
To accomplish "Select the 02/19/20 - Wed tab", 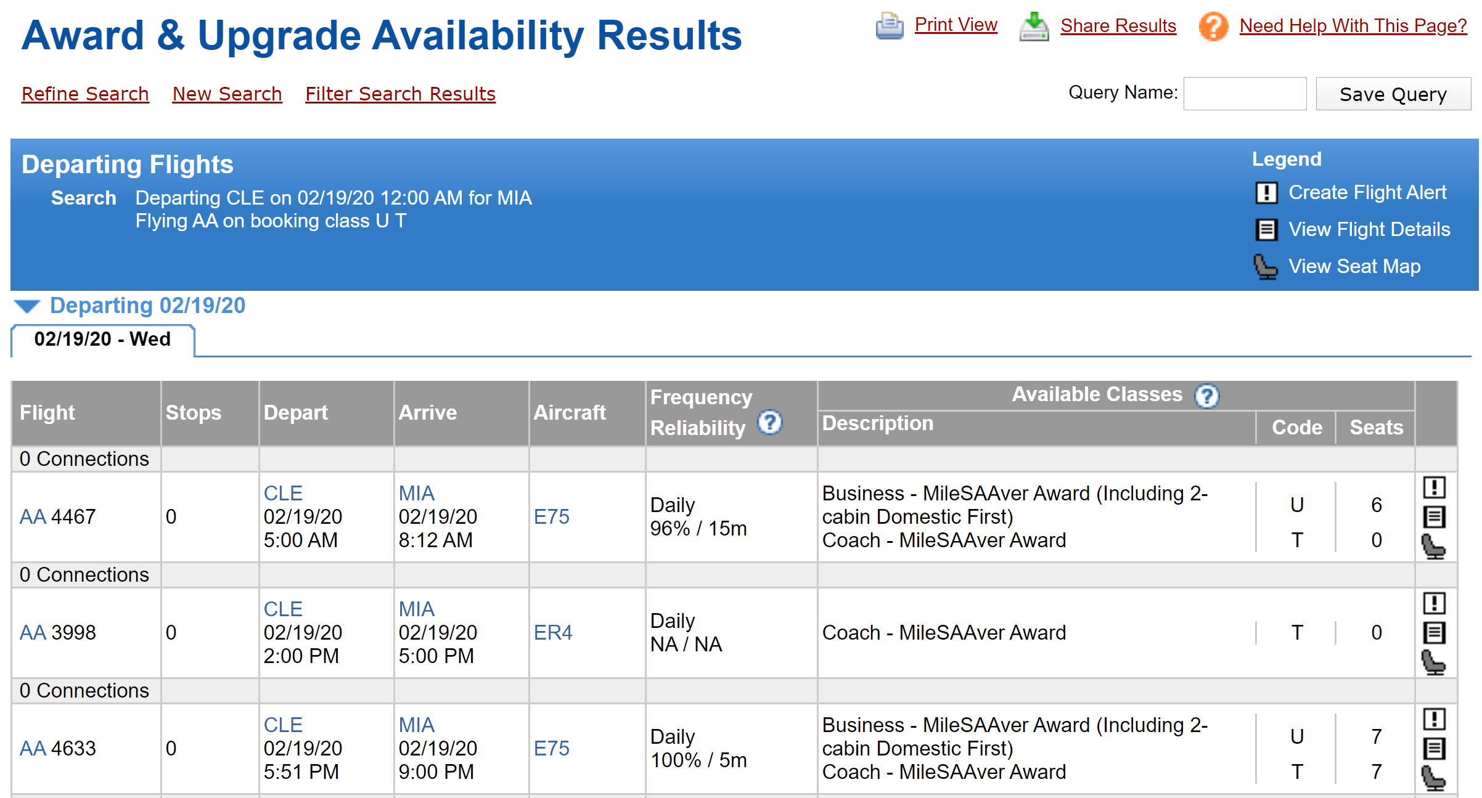I will point(102,340).
